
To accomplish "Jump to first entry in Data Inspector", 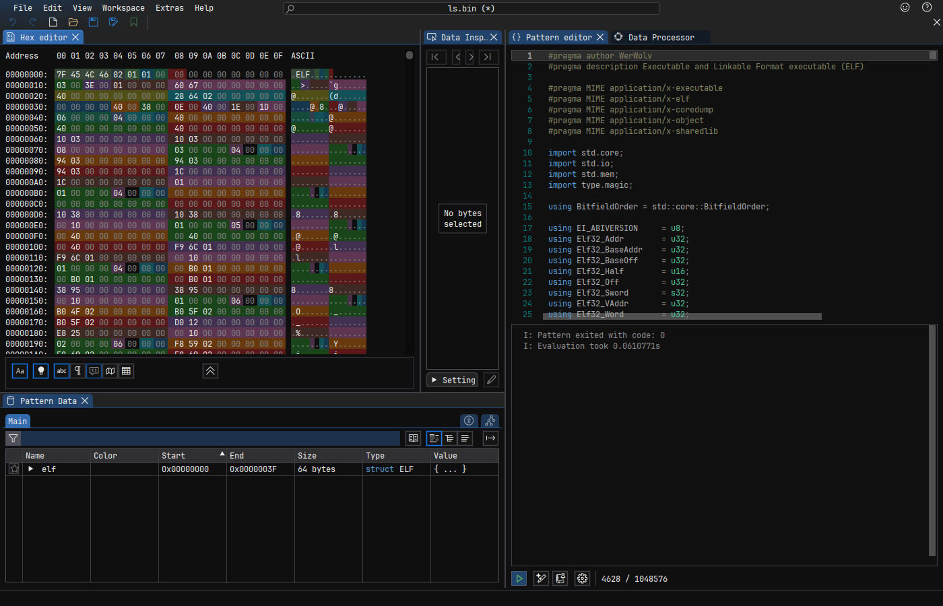I will 436,57.
